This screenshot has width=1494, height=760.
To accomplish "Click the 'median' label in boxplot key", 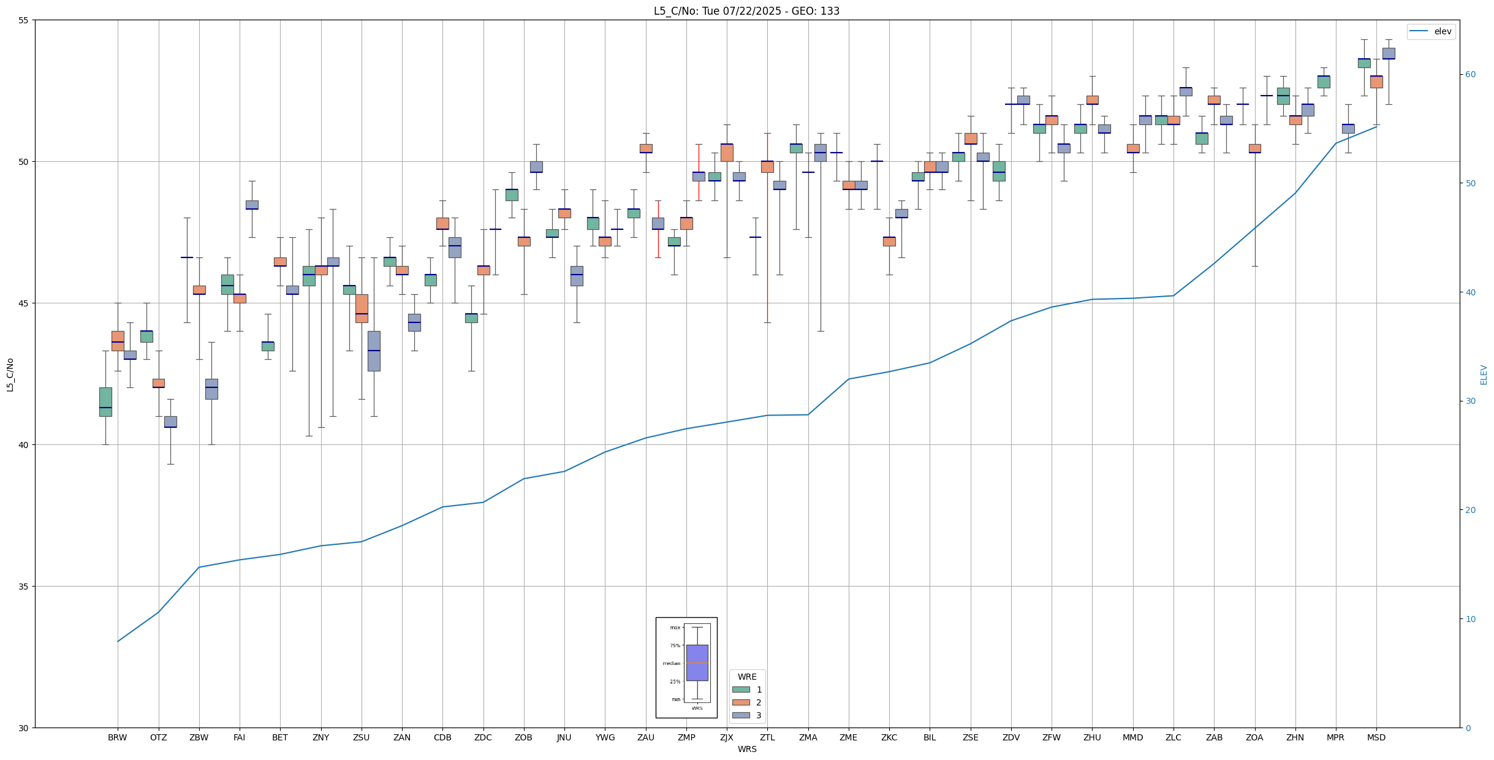I will pos(671,663).
